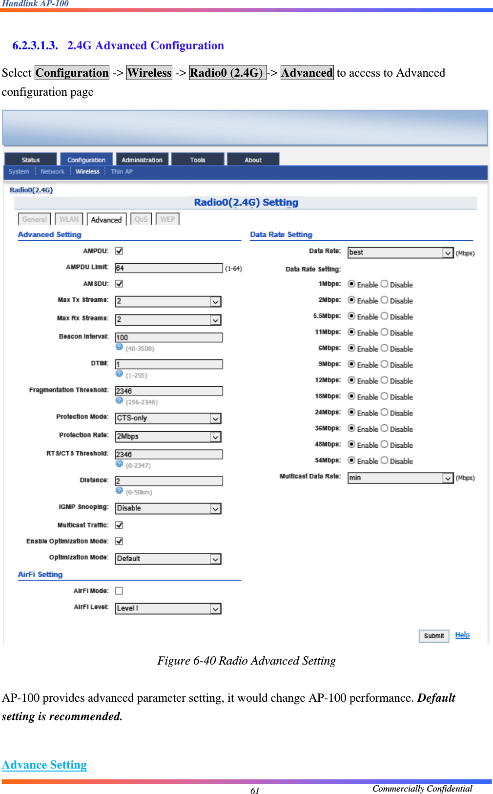Click the RTS/CTS Threshold input field
The image size is (493, 794).
(169, 455)
